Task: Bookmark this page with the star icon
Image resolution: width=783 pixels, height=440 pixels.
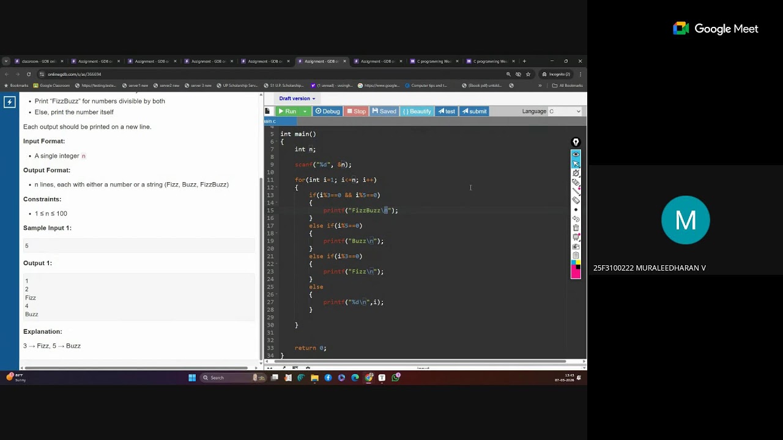Action: tap(528, 74)
